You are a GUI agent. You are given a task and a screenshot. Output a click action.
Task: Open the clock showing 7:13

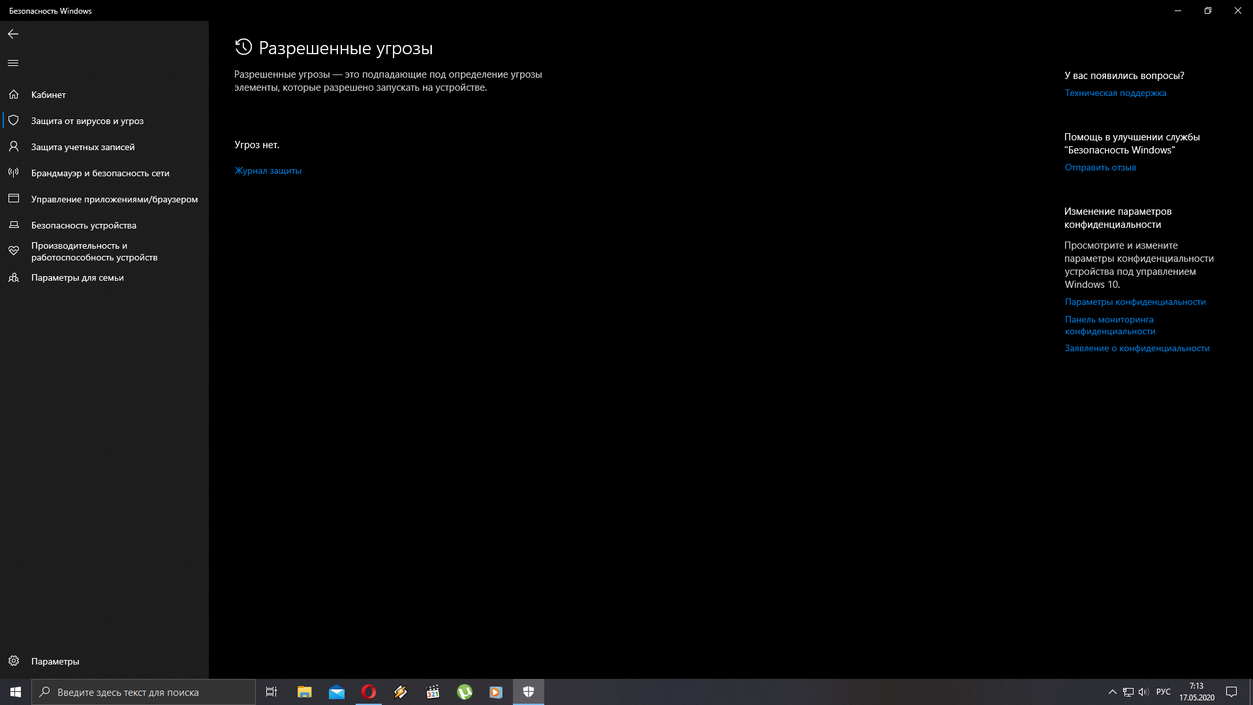[1197, 692]
